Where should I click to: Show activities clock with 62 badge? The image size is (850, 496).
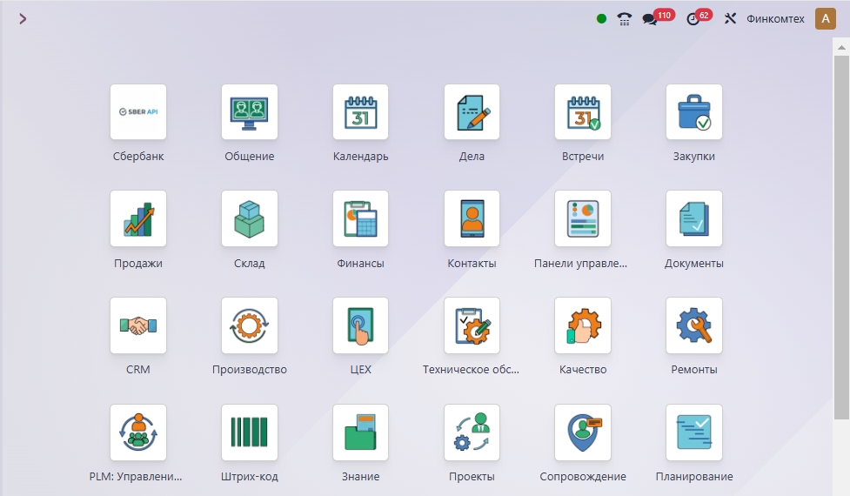click(x=693, y=19)
